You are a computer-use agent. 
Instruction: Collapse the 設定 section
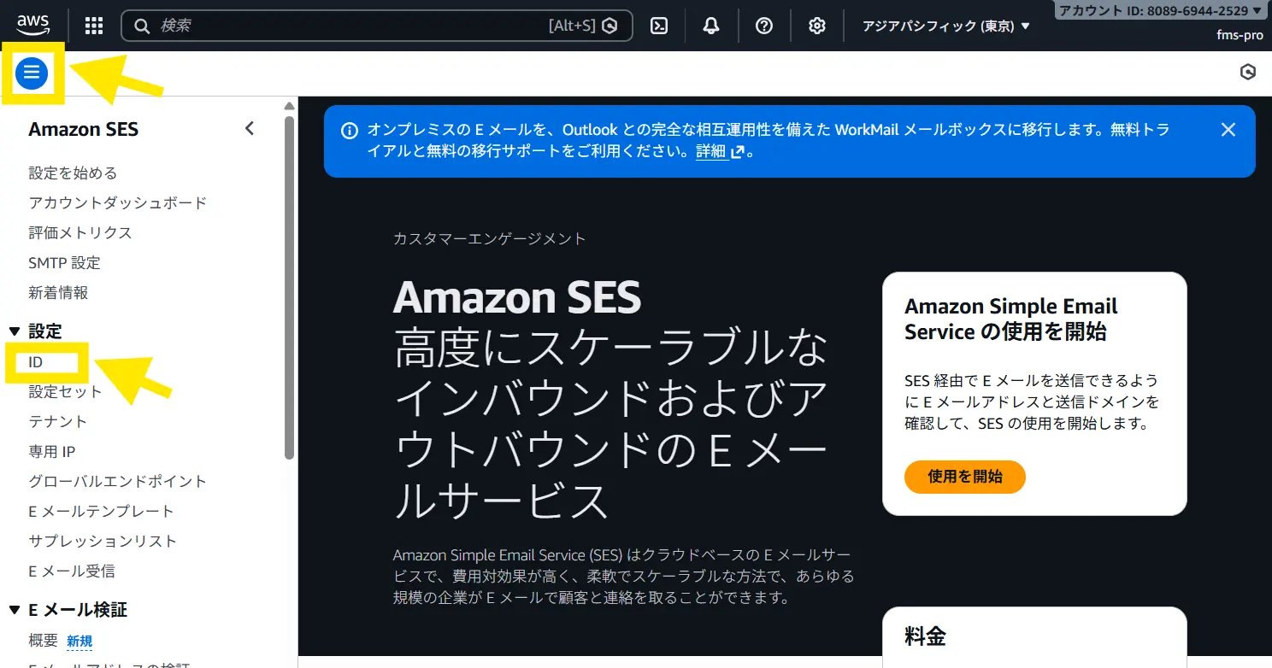[15, 331]
